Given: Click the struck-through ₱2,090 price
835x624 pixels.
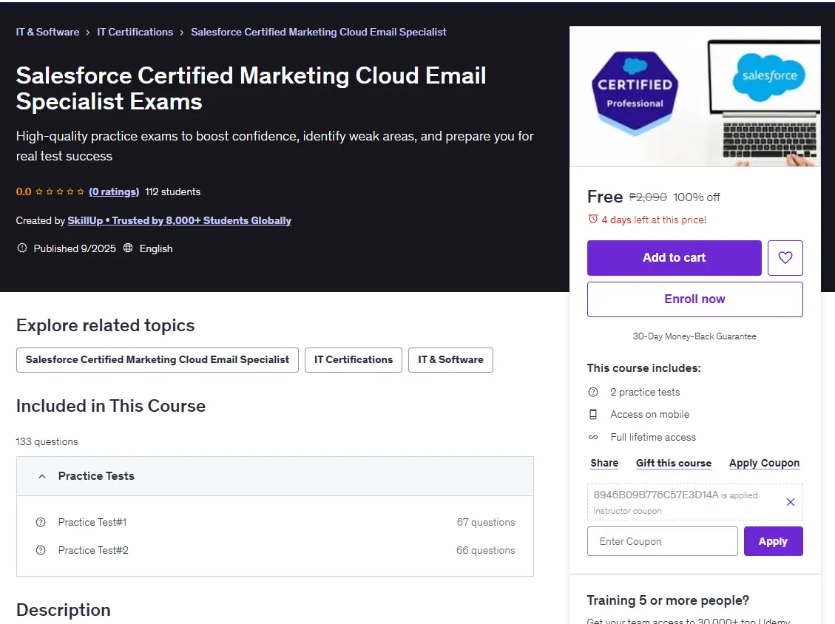Looking at the screenshot, I should tap(648, 197).
